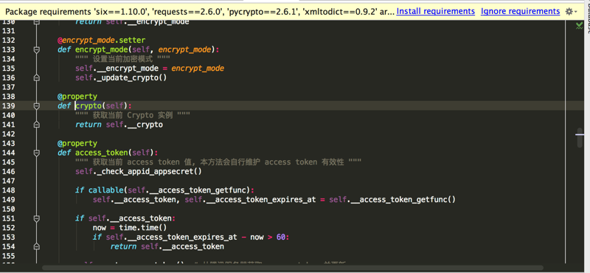
Task: Click 'return self.__access_token' on line 154
Action: click(167, 246)
